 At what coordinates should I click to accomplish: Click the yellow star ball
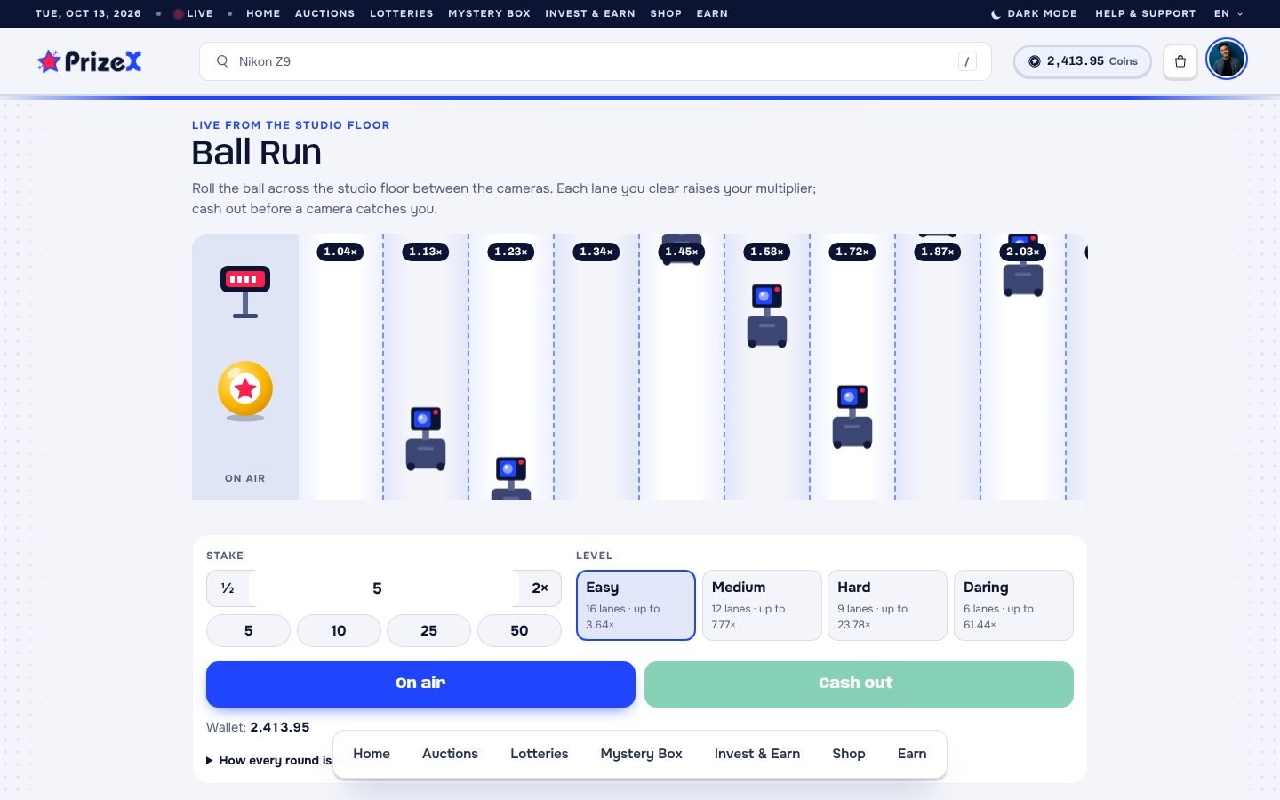click(x=245, y=389)
